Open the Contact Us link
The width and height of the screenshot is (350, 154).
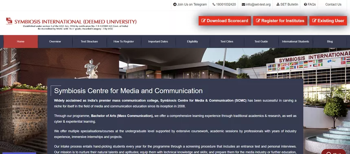coord(333,4)
